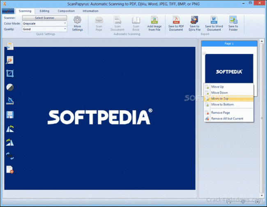267x207 pixels.
Task: Click Add Image from File
Action: pyautogui.click(x=154, y=23)
